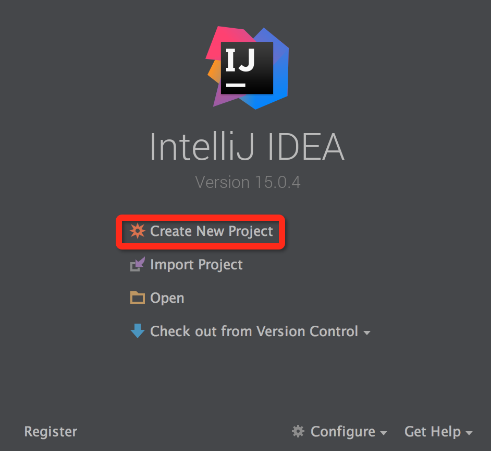This screenshot has height=451, width=491.
Task: Click the Create New Project starburst icon
Action: coord(138,231)
